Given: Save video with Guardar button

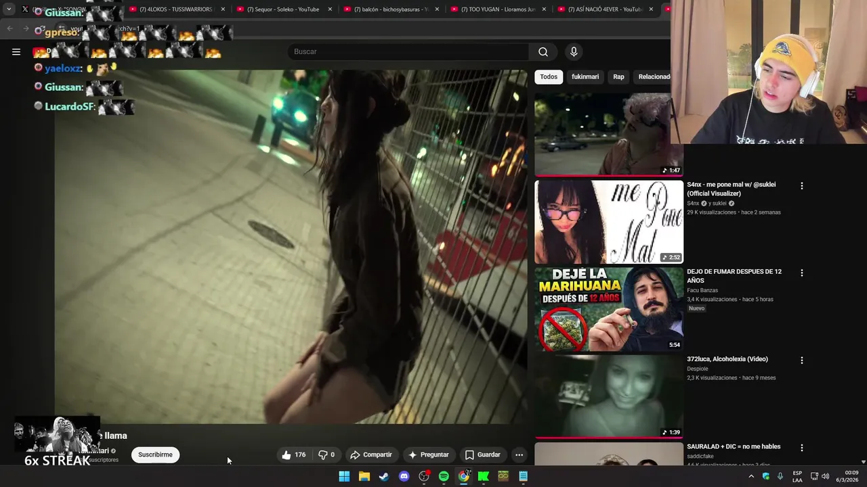Looking at the screenshot, I should click(x=482, y=455).
